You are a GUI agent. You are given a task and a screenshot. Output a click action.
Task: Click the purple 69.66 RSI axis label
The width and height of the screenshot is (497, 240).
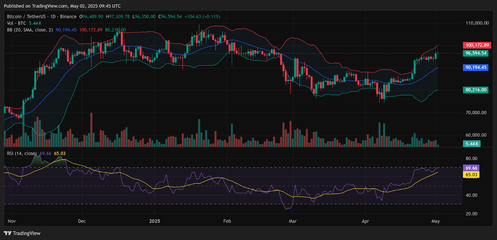coord(471,168)
